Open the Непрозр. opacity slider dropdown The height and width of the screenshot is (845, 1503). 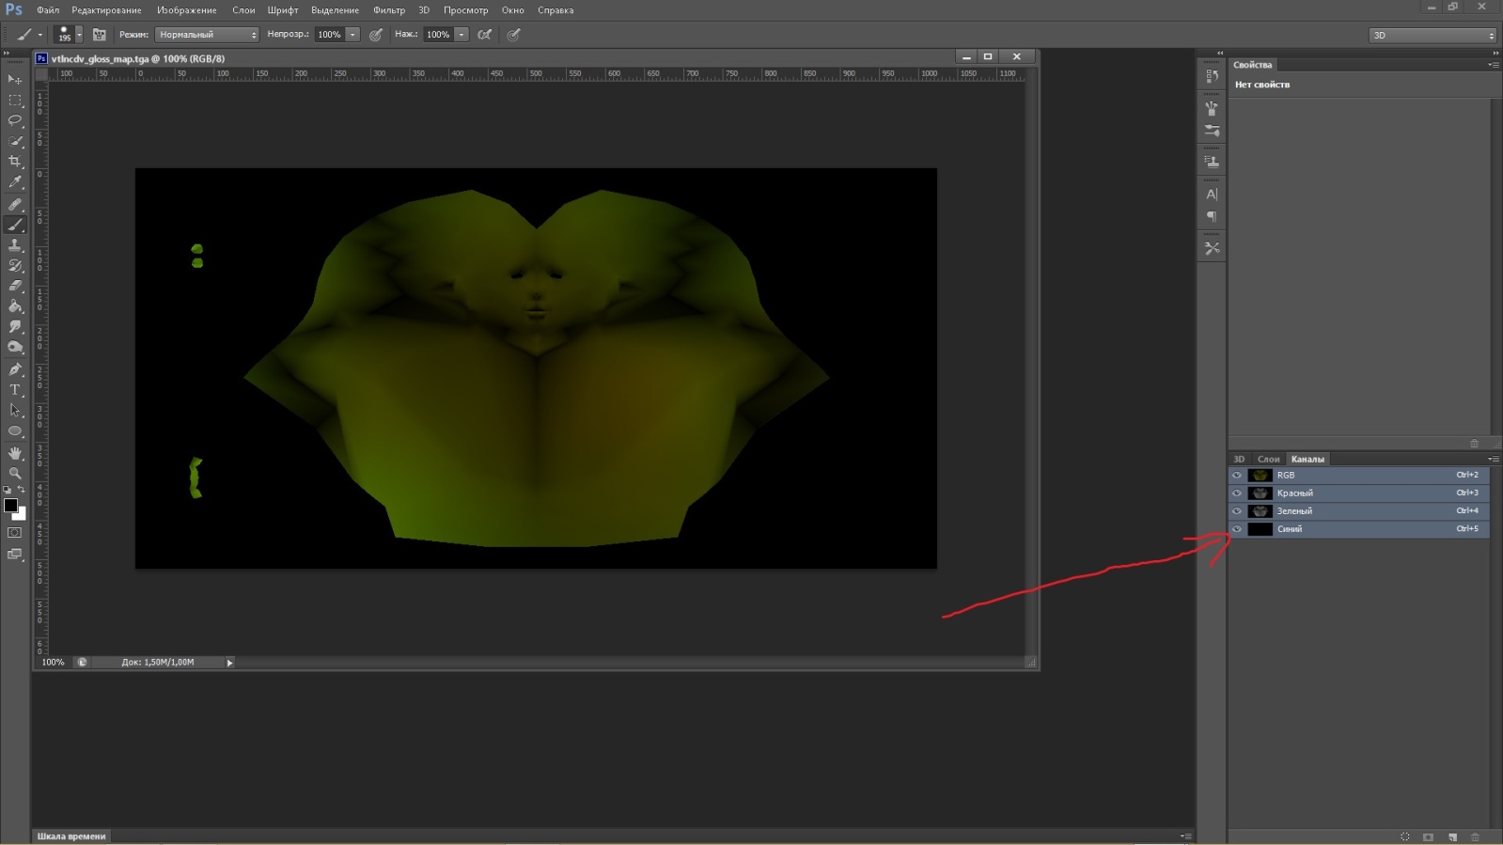tap(352, 35)
